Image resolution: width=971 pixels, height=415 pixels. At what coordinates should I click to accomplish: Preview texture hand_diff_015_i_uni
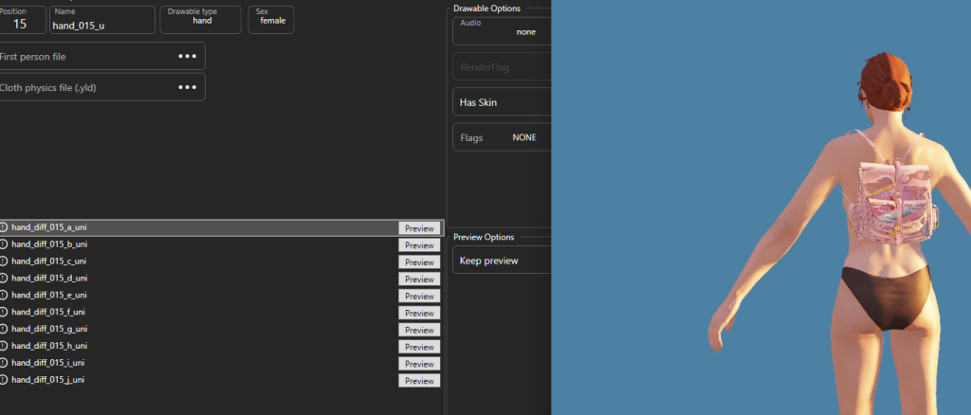(x=419, y=364)
